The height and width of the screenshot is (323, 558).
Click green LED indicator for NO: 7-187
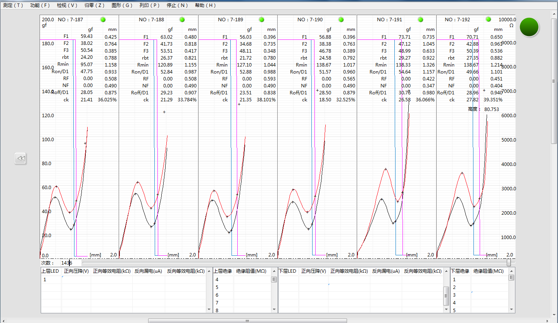(x=103, y=19)
